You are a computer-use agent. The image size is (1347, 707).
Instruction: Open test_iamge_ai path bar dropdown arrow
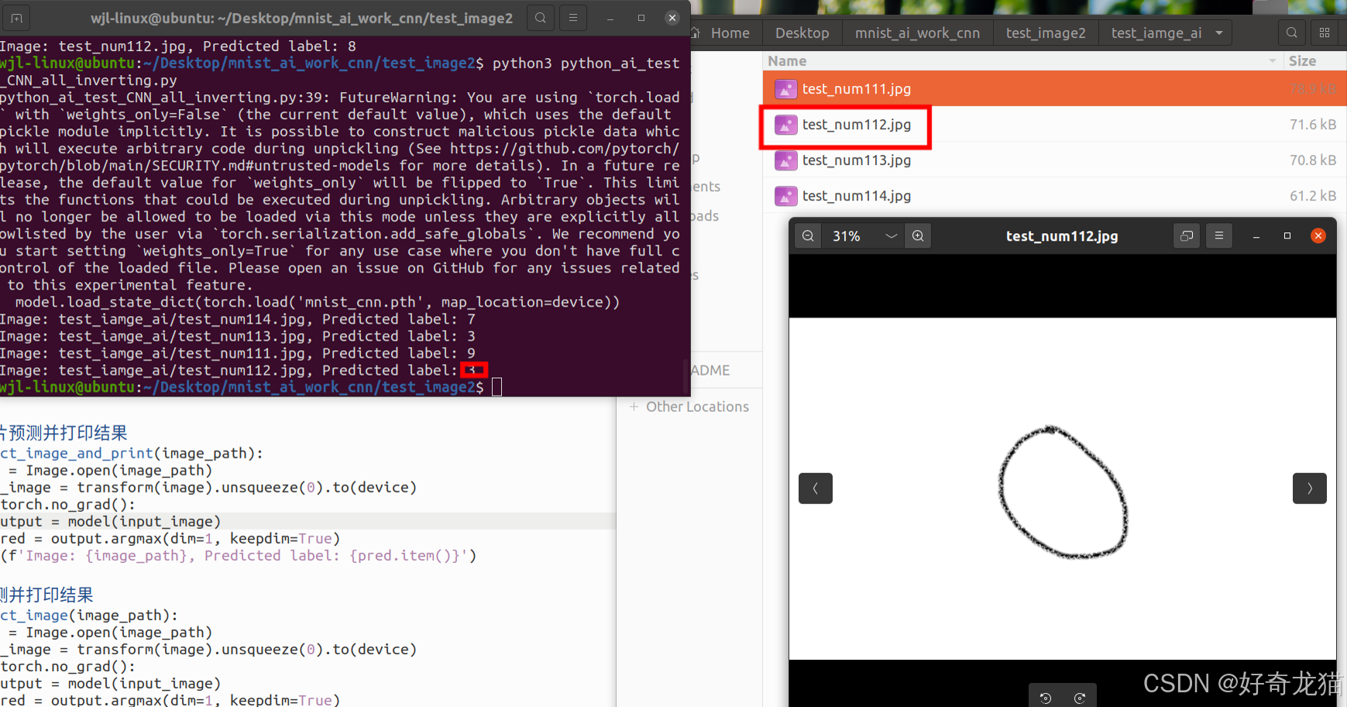[x=1219, y=33]
